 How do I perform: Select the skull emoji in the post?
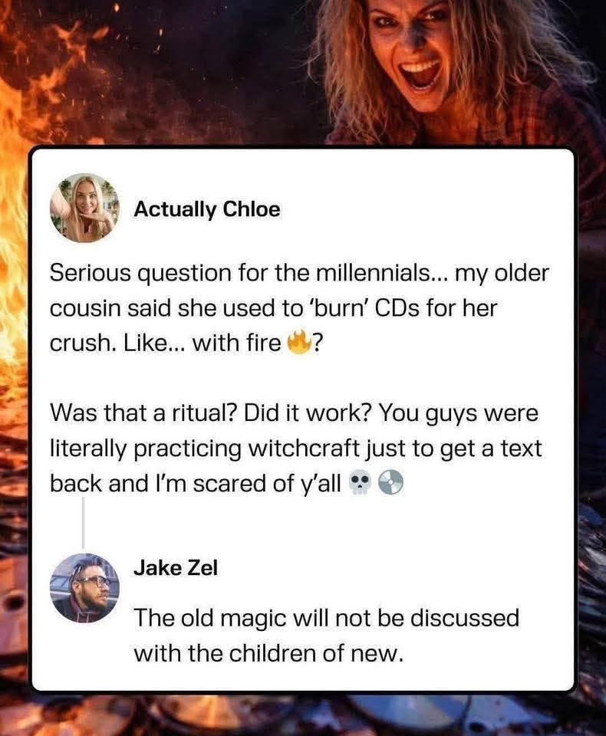click(x=361, y=484)
